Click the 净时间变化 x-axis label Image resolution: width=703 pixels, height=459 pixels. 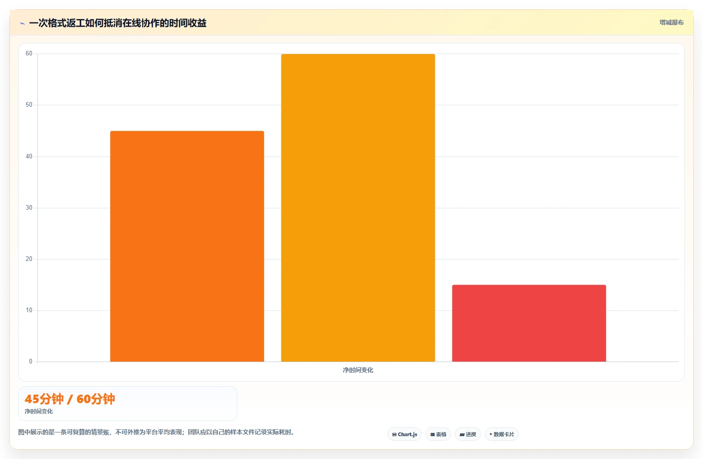click(358, 370)
